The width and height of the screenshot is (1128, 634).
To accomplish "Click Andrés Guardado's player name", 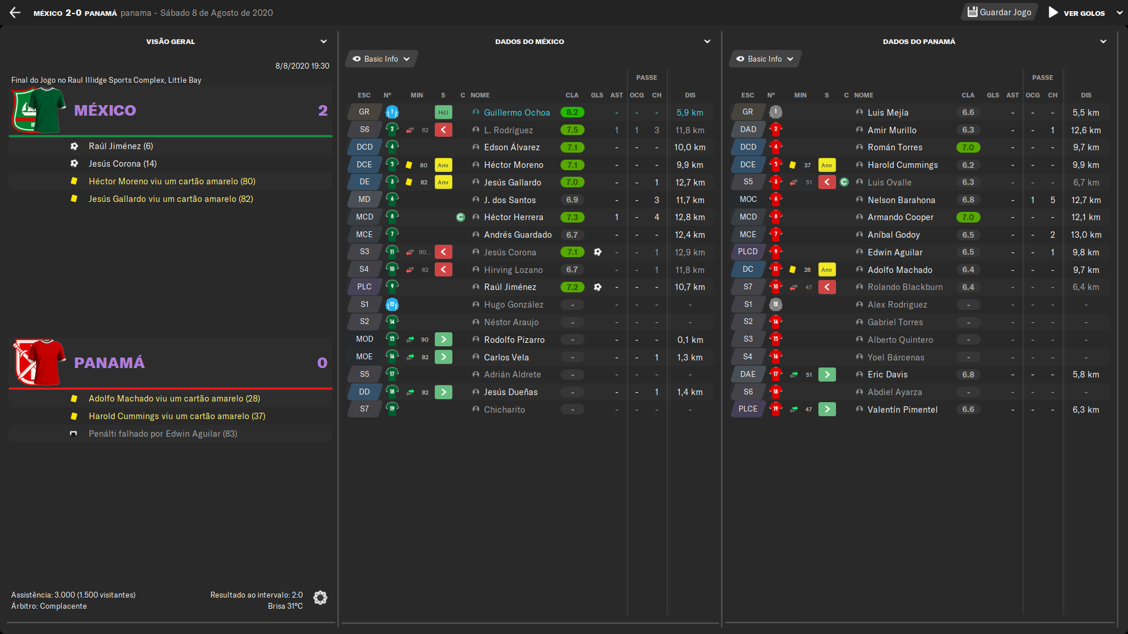I will point(518,235).
